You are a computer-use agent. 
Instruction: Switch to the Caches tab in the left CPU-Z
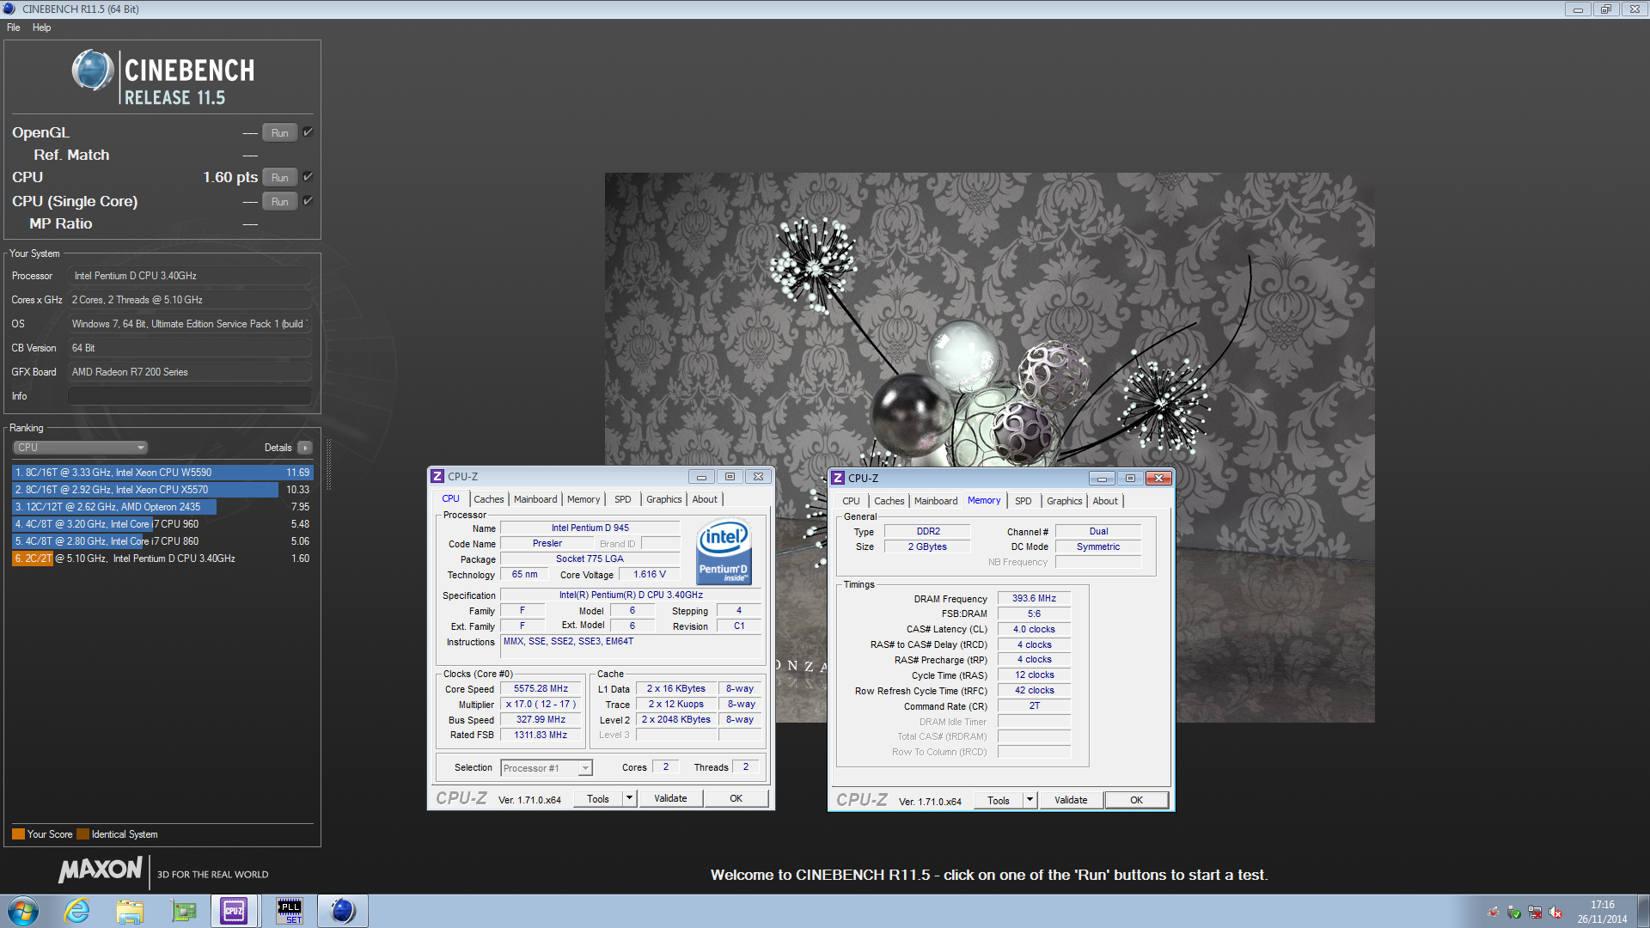tap(489, 499)
